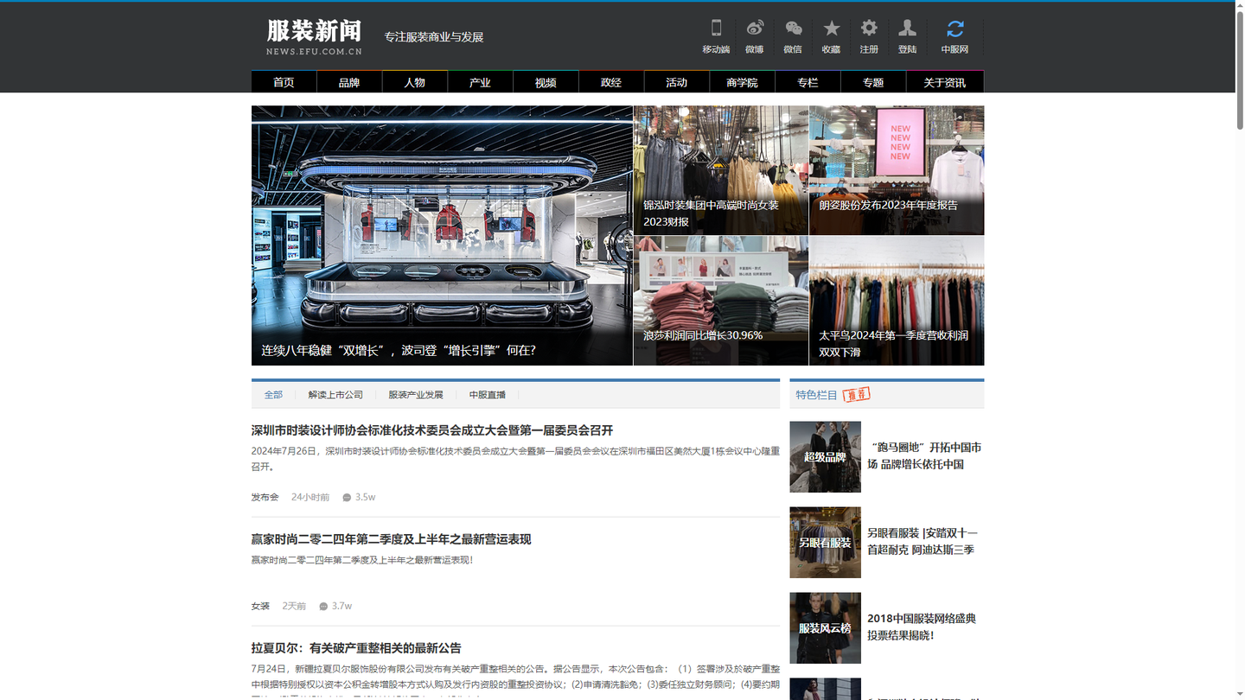This screenshot has height=700, width=1245.
Task: Open the 视频 navigation tab
Action: coord(546,82)
